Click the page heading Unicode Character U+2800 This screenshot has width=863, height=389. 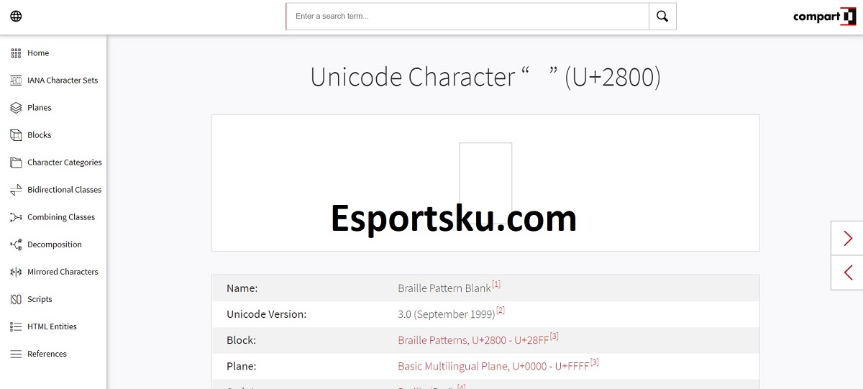point(485,77)
